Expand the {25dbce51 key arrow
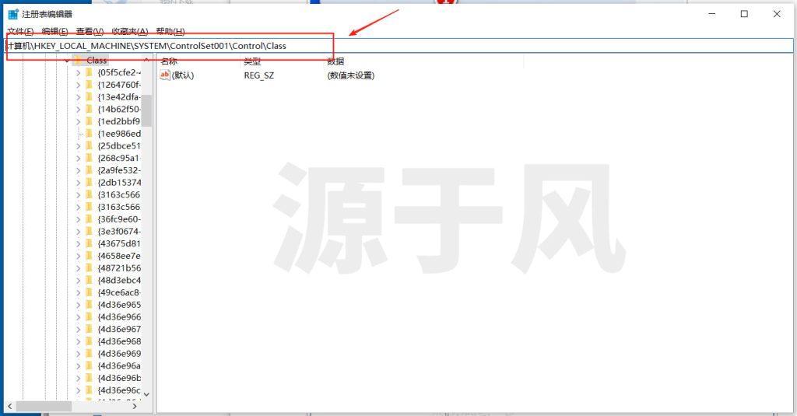The width and height of the screenshot is (797, 416). click(79, 145)
